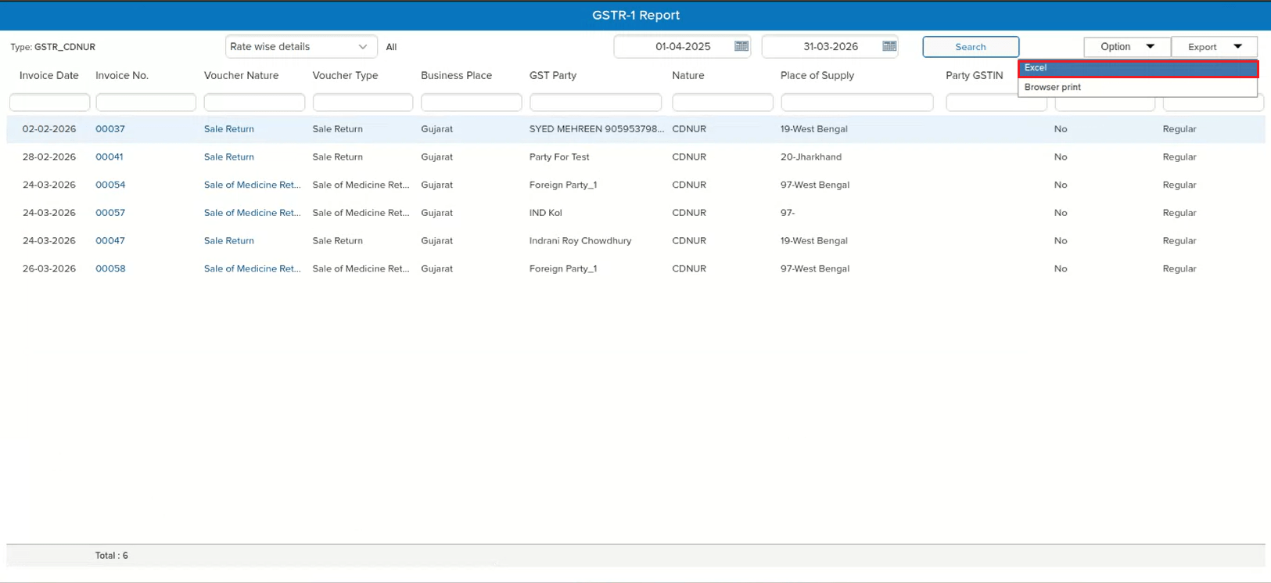This screenshot has width=1271, height=583.
Task: Open Sale Return voucher for invoice 00047
Action: pos(229,241)
